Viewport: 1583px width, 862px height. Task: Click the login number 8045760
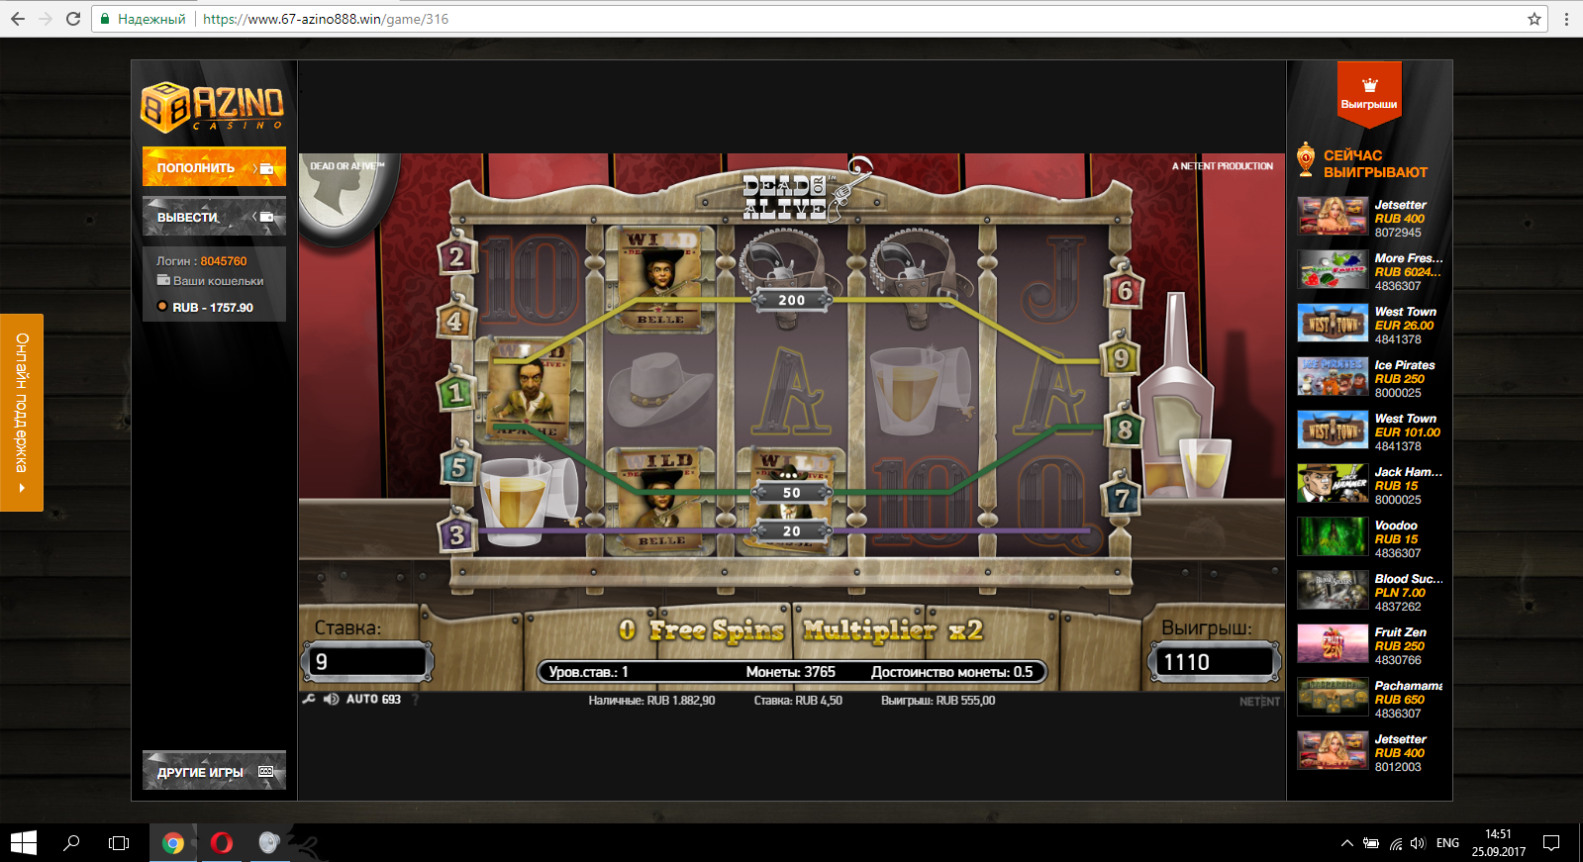coord(224,261)
